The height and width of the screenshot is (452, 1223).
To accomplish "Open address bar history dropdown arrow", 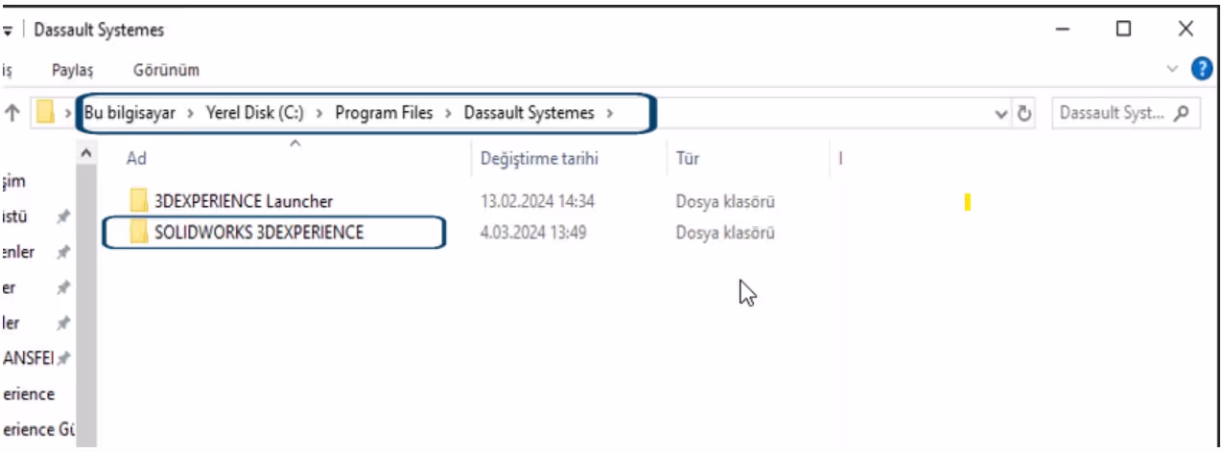I will (1001, 113).
